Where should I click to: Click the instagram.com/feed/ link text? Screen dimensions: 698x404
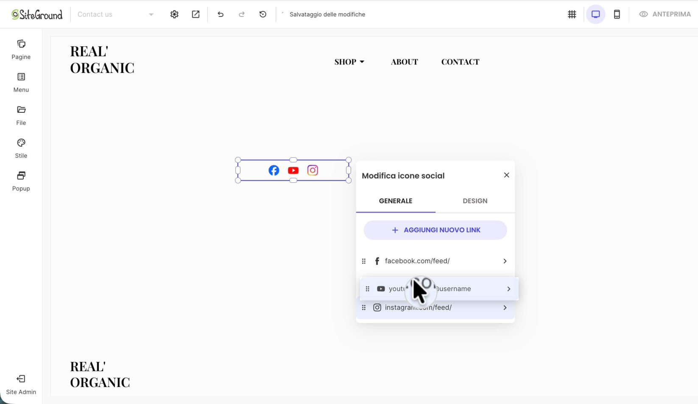pos(418,308)
